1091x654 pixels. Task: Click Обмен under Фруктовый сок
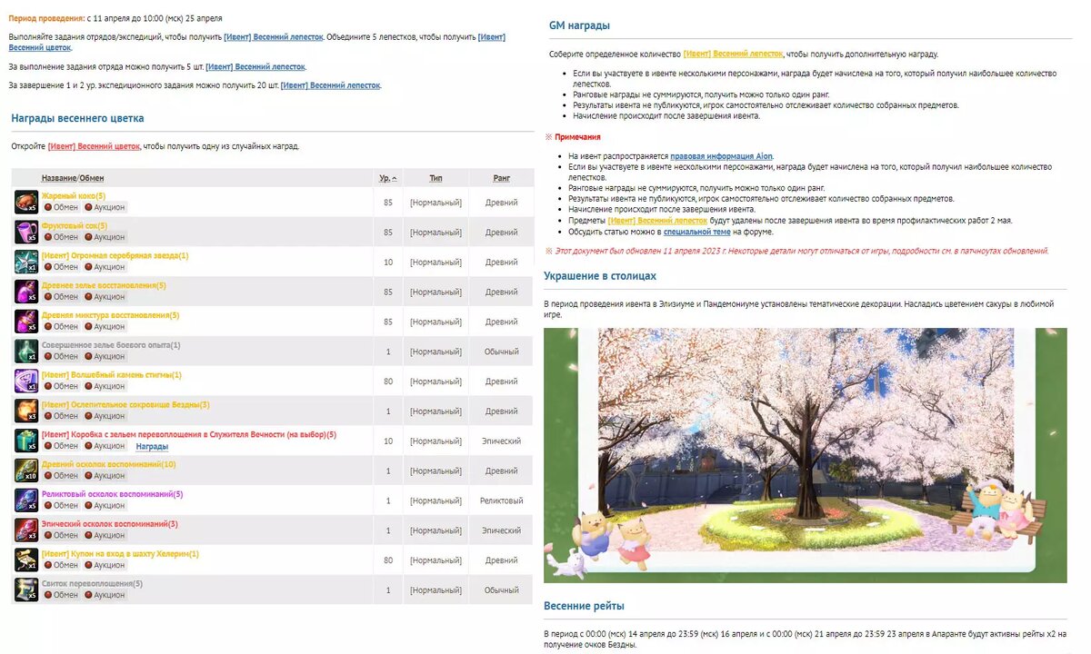(x=62, y=237)
